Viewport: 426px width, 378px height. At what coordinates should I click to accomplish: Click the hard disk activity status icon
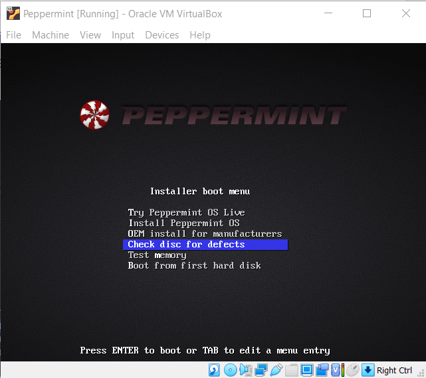214,370
